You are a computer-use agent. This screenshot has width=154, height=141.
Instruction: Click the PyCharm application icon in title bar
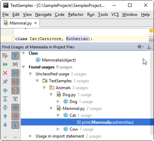pos(6,5)
